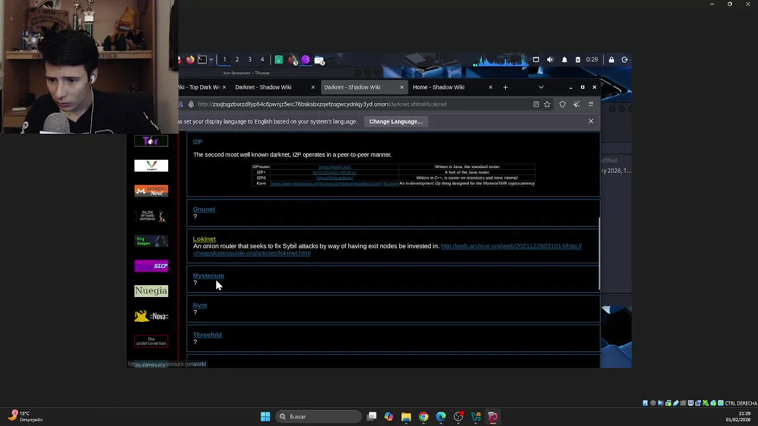Open the Windows Start menu
The height and width of the screenshot is (426, 758).
(265, 417)
